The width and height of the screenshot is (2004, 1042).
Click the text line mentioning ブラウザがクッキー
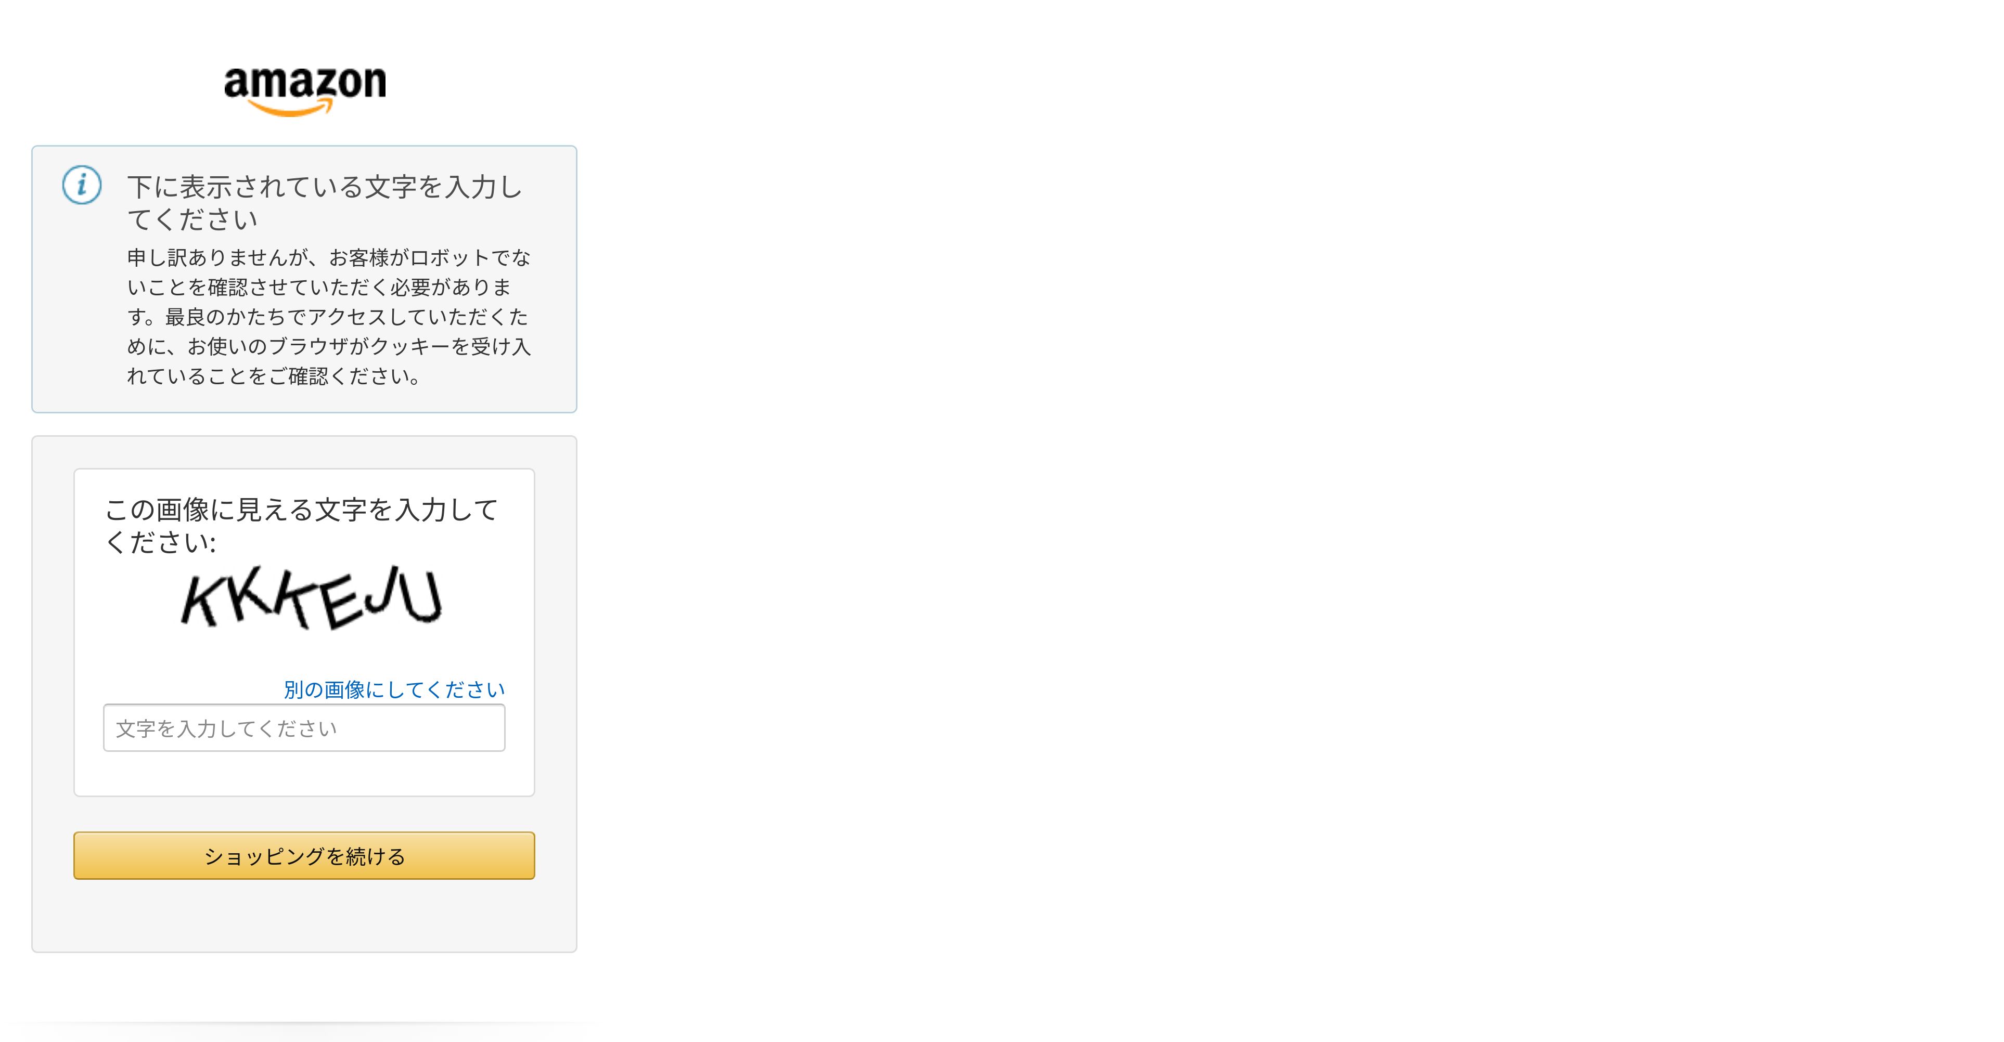[x=329, y=346]
